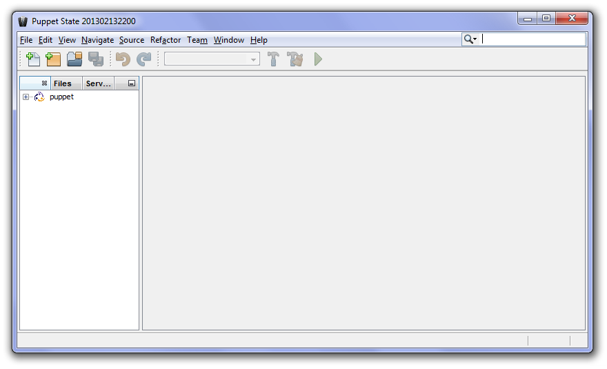
Task: Close the active projects tab
Action: pyautogui.click(x=45, y=83)
